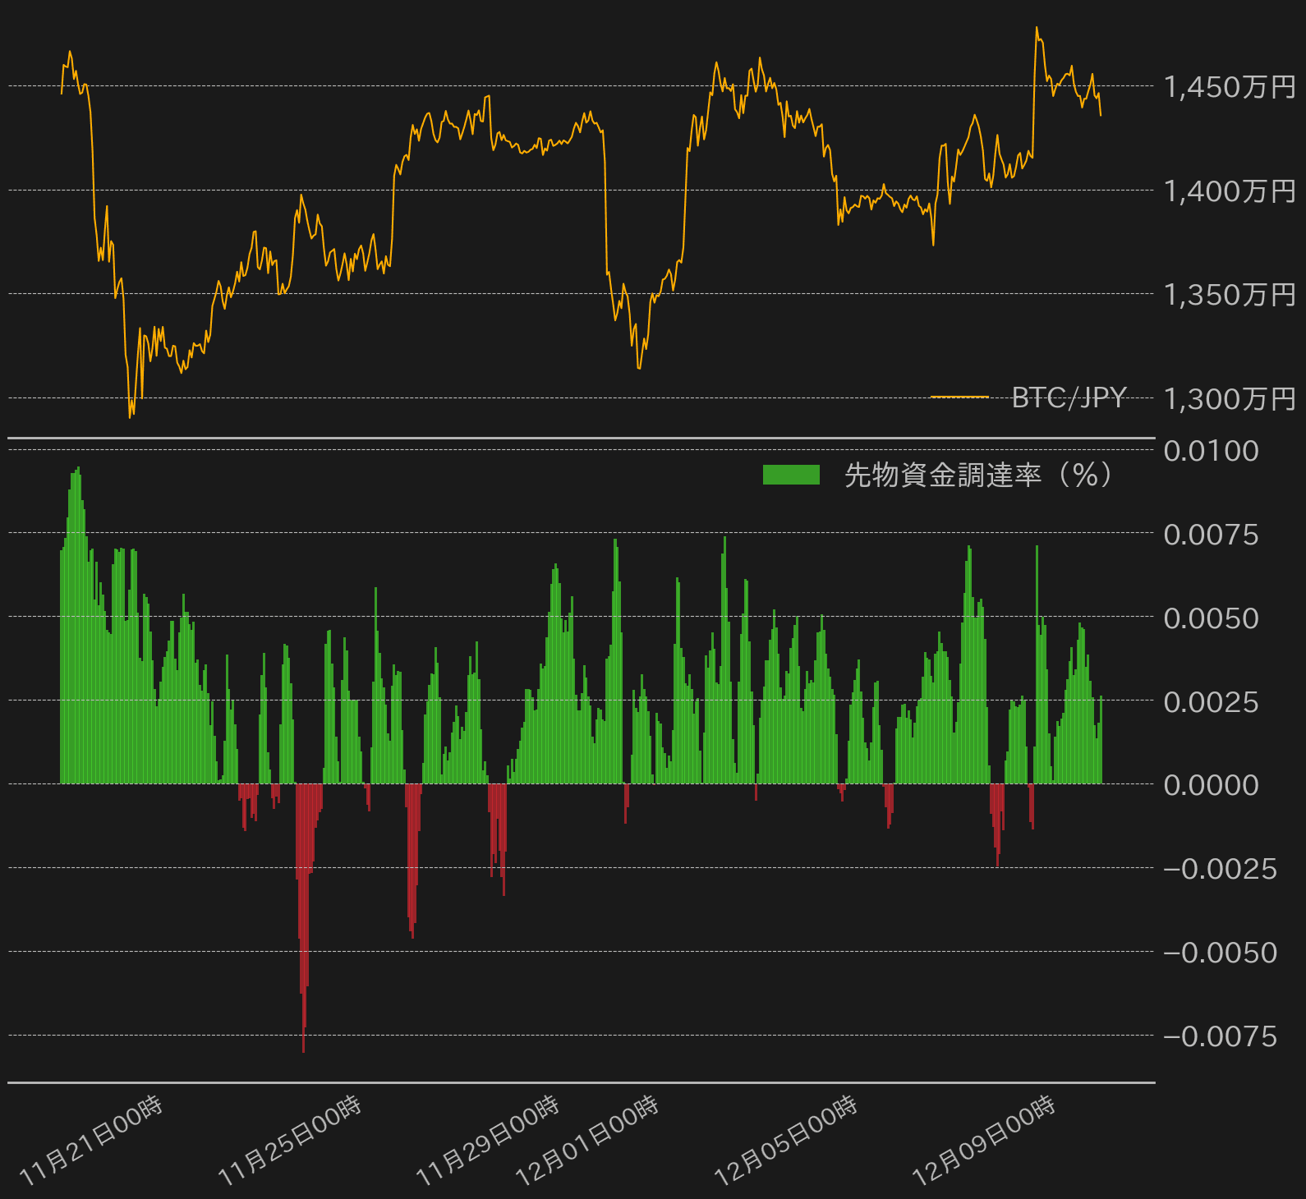Select the −0.0050 axis label
Viewport: 1306px width, 1199px height.
point(1220,953)
